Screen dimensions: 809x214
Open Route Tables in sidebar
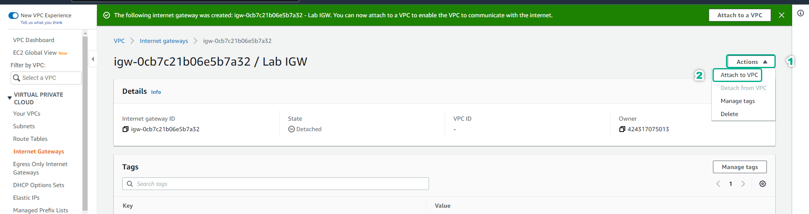(x=30, y=139)
